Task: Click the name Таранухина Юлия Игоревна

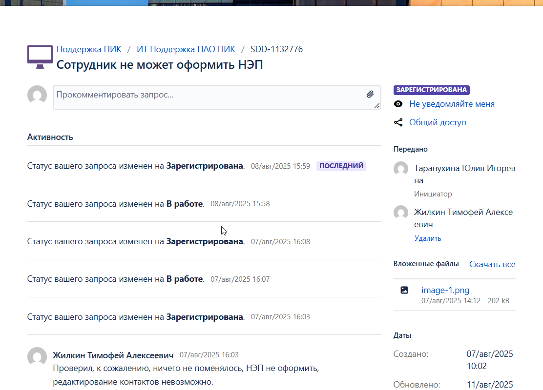Action: [465, 175]
